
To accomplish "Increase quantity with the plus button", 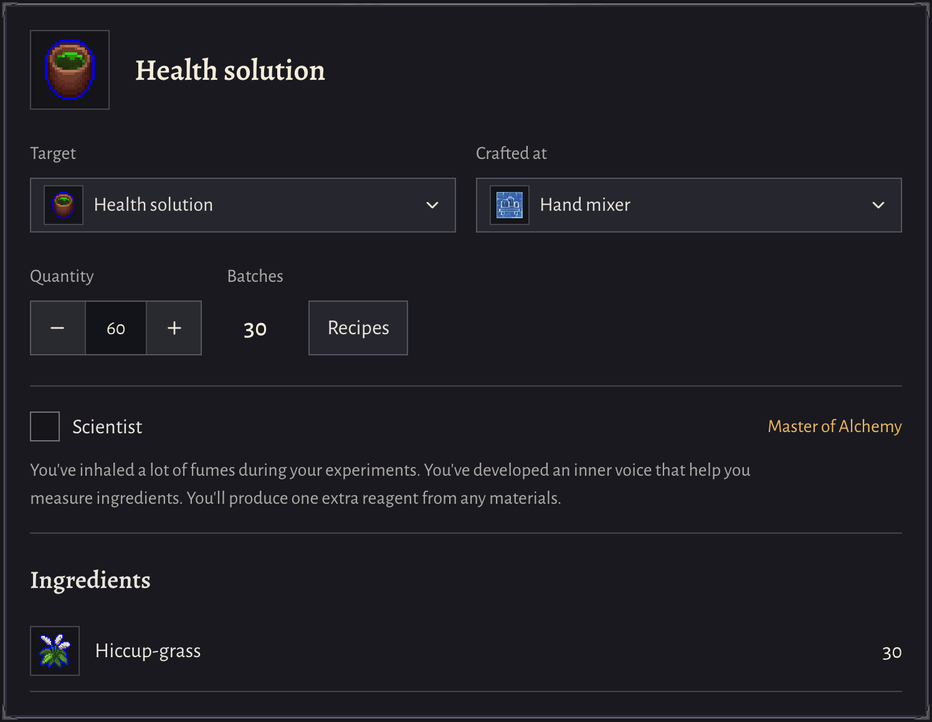I will tap(174, 328).
